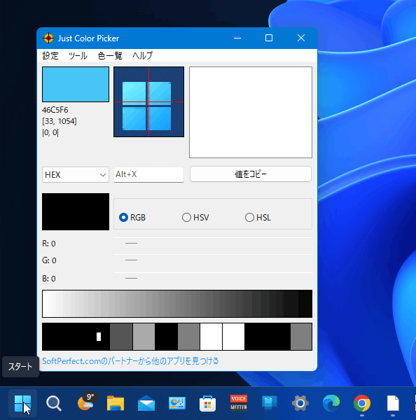Launch Google Chrome from the taskbar
Viewport: 416px width, 420px height.
click(362, 403)
